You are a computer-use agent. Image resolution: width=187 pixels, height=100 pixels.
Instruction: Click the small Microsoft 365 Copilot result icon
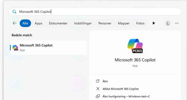tap(15, 48)
